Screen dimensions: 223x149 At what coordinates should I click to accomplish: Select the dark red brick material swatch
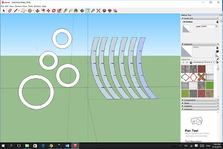click(202, 69)
